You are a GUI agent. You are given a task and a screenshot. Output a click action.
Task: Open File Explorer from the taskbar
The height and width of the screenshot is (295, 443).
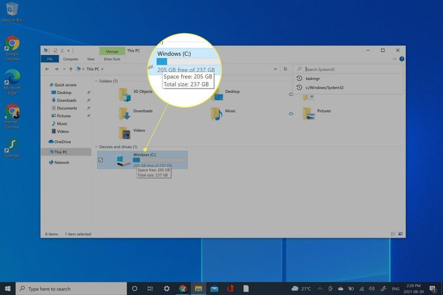point(198,289)
